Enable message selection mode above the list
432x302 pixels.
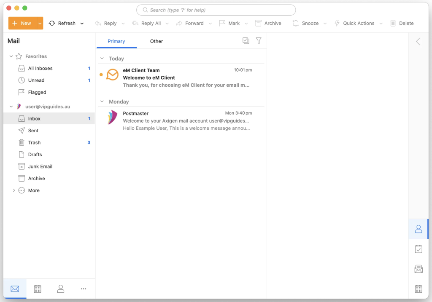coord(246,41)
